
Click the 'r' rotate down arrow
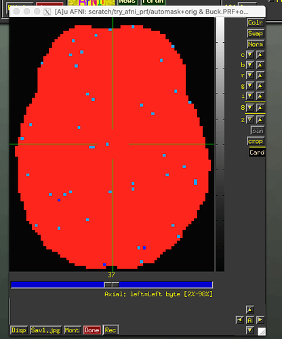point(250,75)
